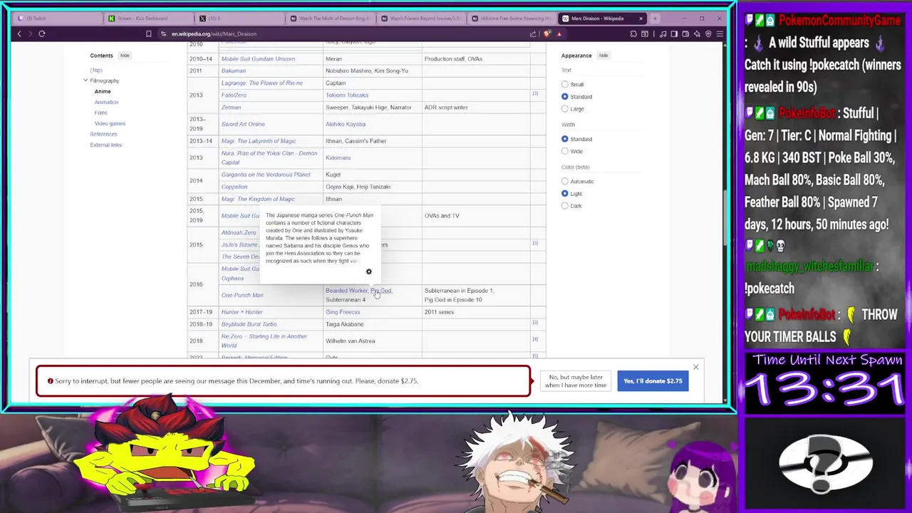Image resolution: width=912 pixels, height=513 pixels.
Task: Click the site info icon beside URL
Action: pos(163,33)
